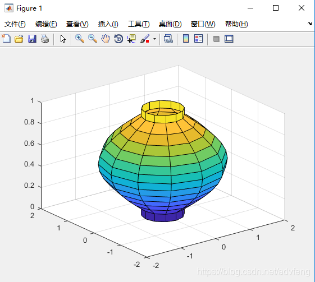Click the New Figure icon

click(6, 39)
